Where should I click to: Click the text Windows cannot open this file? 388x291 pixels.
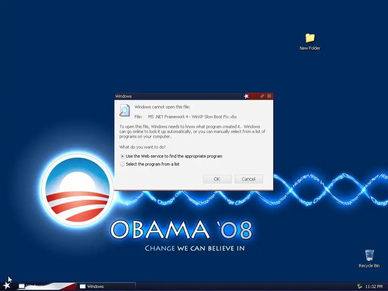162,107
